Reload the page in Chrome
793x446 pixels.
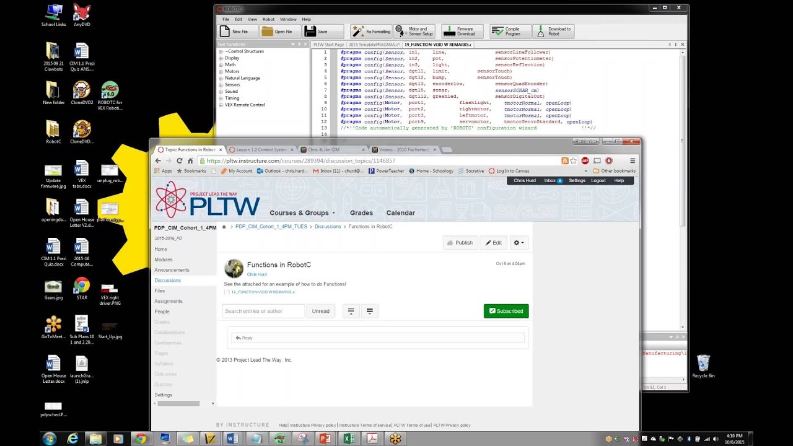[x=180, y=160]
